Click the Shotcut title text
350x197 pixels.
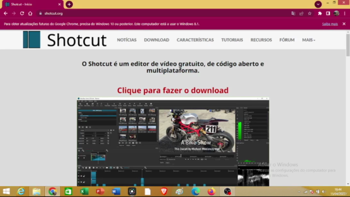(x=77, y=40)
